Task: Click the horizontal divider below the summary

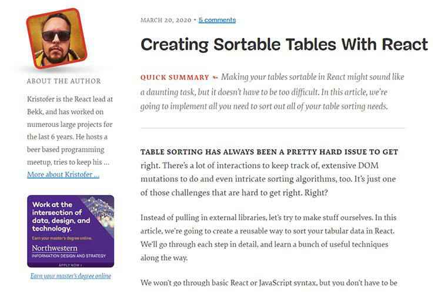Action: [x=272, y=128]
